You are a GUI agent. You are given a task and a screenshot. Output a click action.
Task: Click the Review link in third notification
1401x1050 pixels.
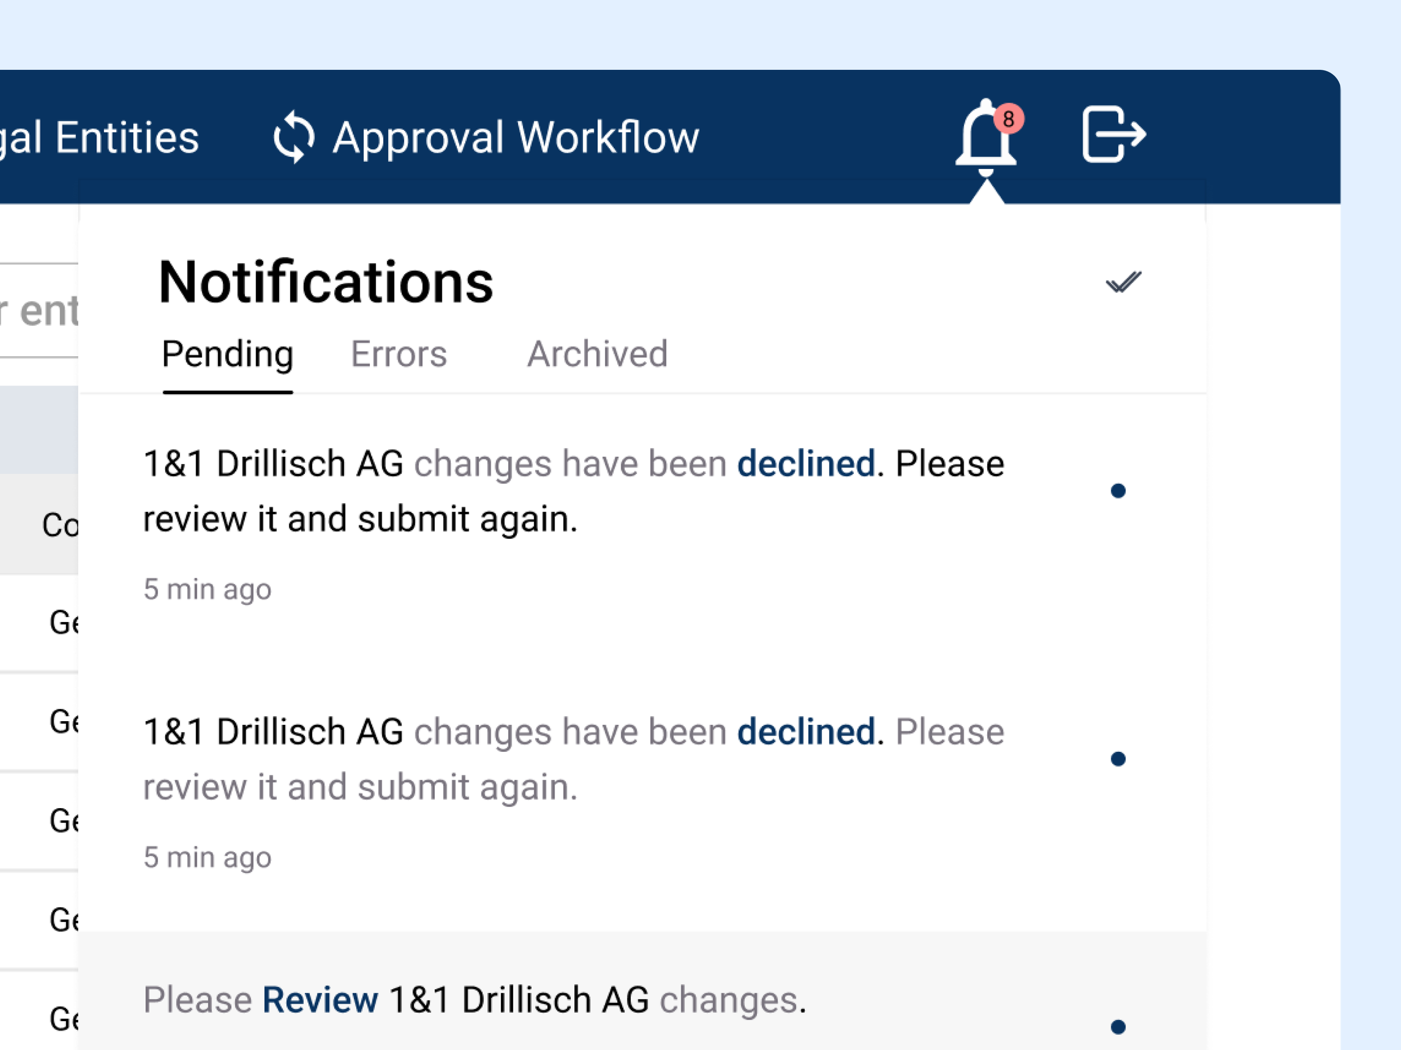(x=320, y=1000)
